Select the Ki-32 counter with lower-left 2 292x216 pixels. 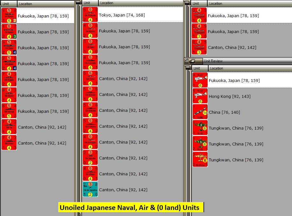[200, 144]
